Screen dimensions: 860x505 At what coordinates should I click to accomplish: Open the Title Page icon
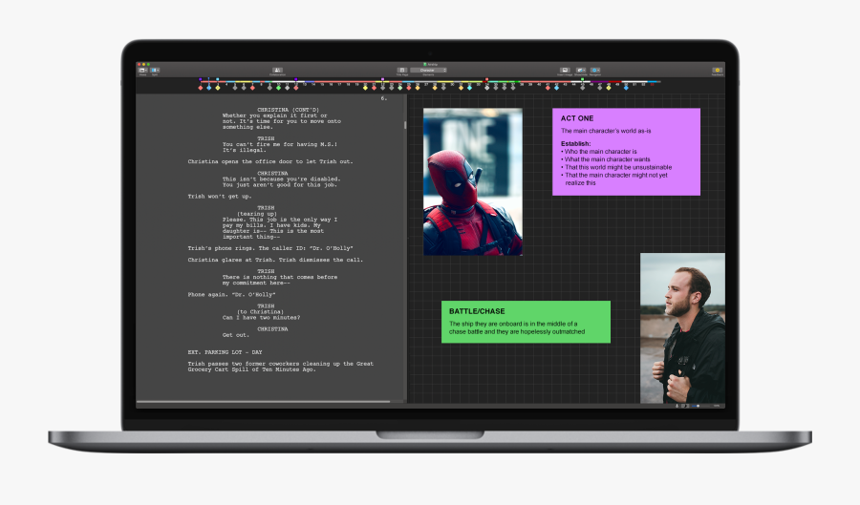click(x=402, y=71)
